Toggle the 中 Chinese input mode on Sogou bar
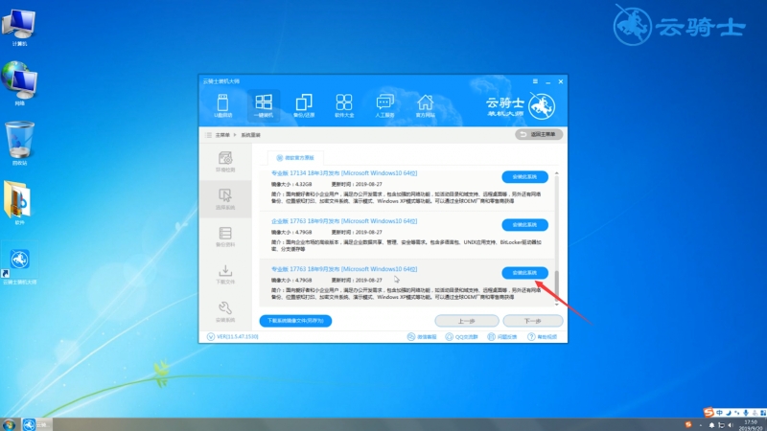 [720, 413]
